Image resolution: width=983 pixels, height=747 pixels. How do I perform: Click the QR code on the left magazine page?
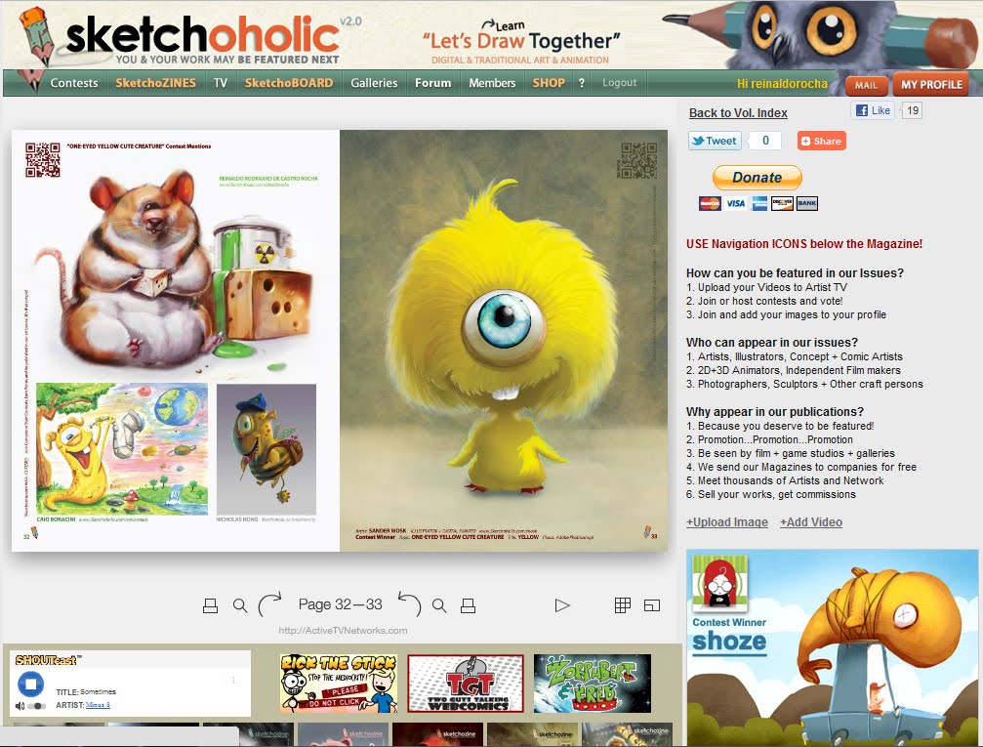[x=43, y=160]
